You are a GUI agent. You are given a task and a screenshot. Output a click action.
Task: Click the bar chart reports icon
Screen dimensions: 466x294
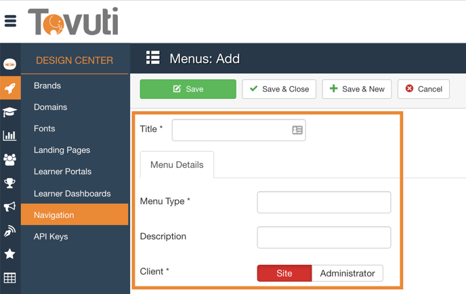click(x=9, y=135)
